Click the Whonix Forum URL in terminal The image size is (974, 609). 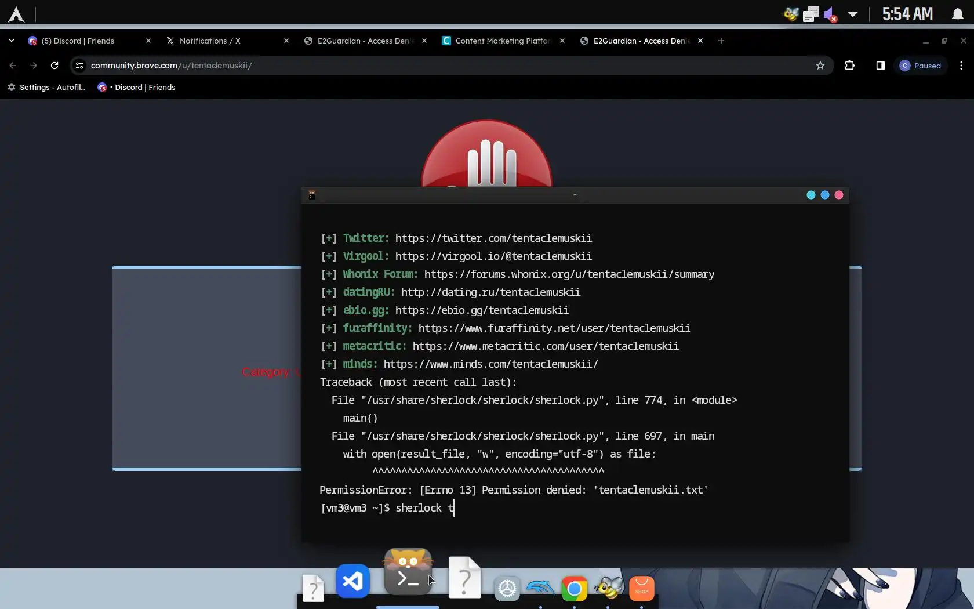pyautogui.click(x=569, y=274)
